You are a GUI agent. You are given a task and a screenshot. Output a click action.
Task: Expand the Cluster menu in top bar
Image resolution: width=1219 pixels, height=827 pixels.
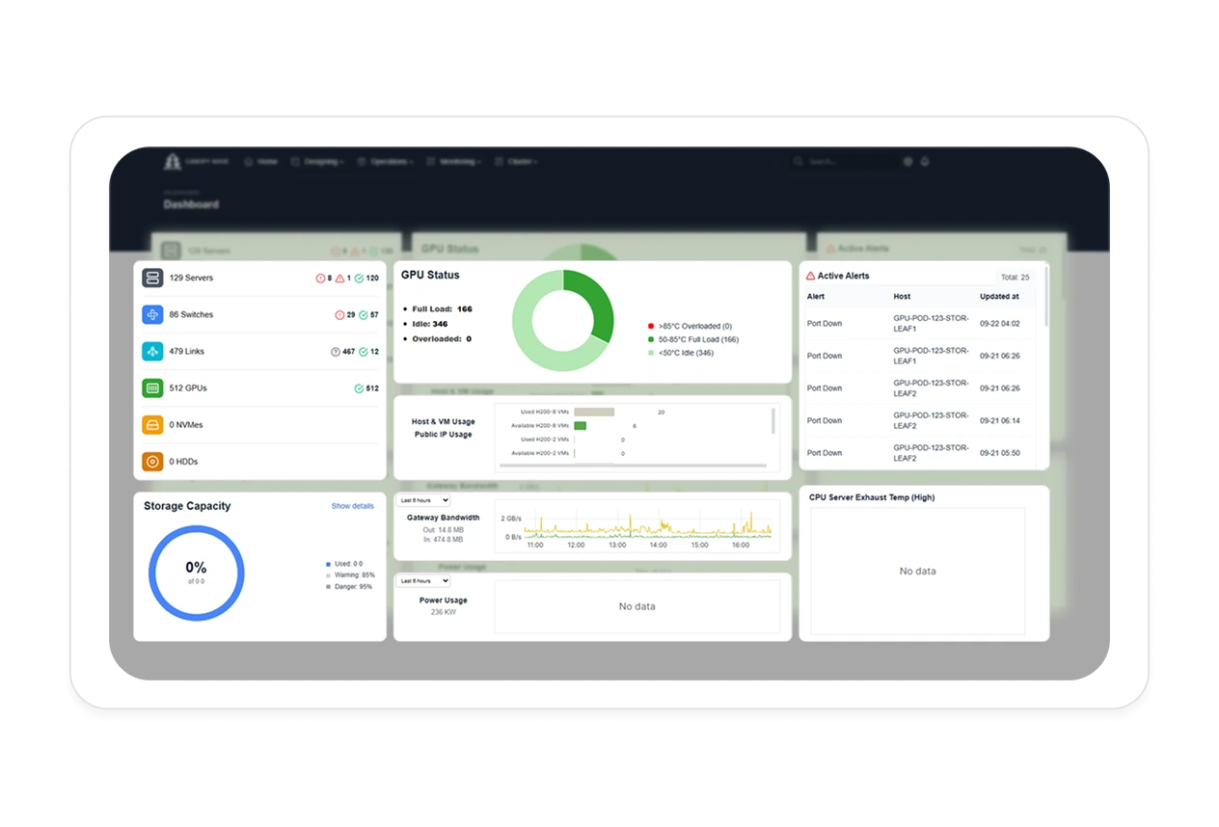pyautogui.click(x=517, y=162)
